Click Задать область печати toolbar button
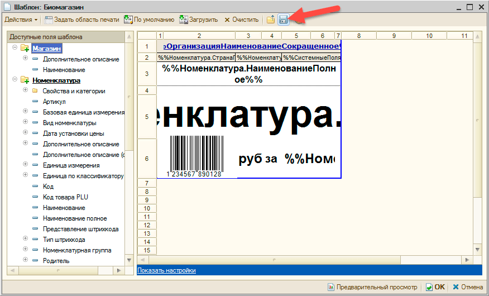The image size is (489, 296). point(82,20)
